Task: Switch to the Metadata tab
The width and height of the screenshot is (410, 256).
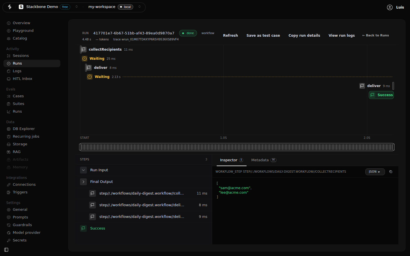Action: [264, 160]
